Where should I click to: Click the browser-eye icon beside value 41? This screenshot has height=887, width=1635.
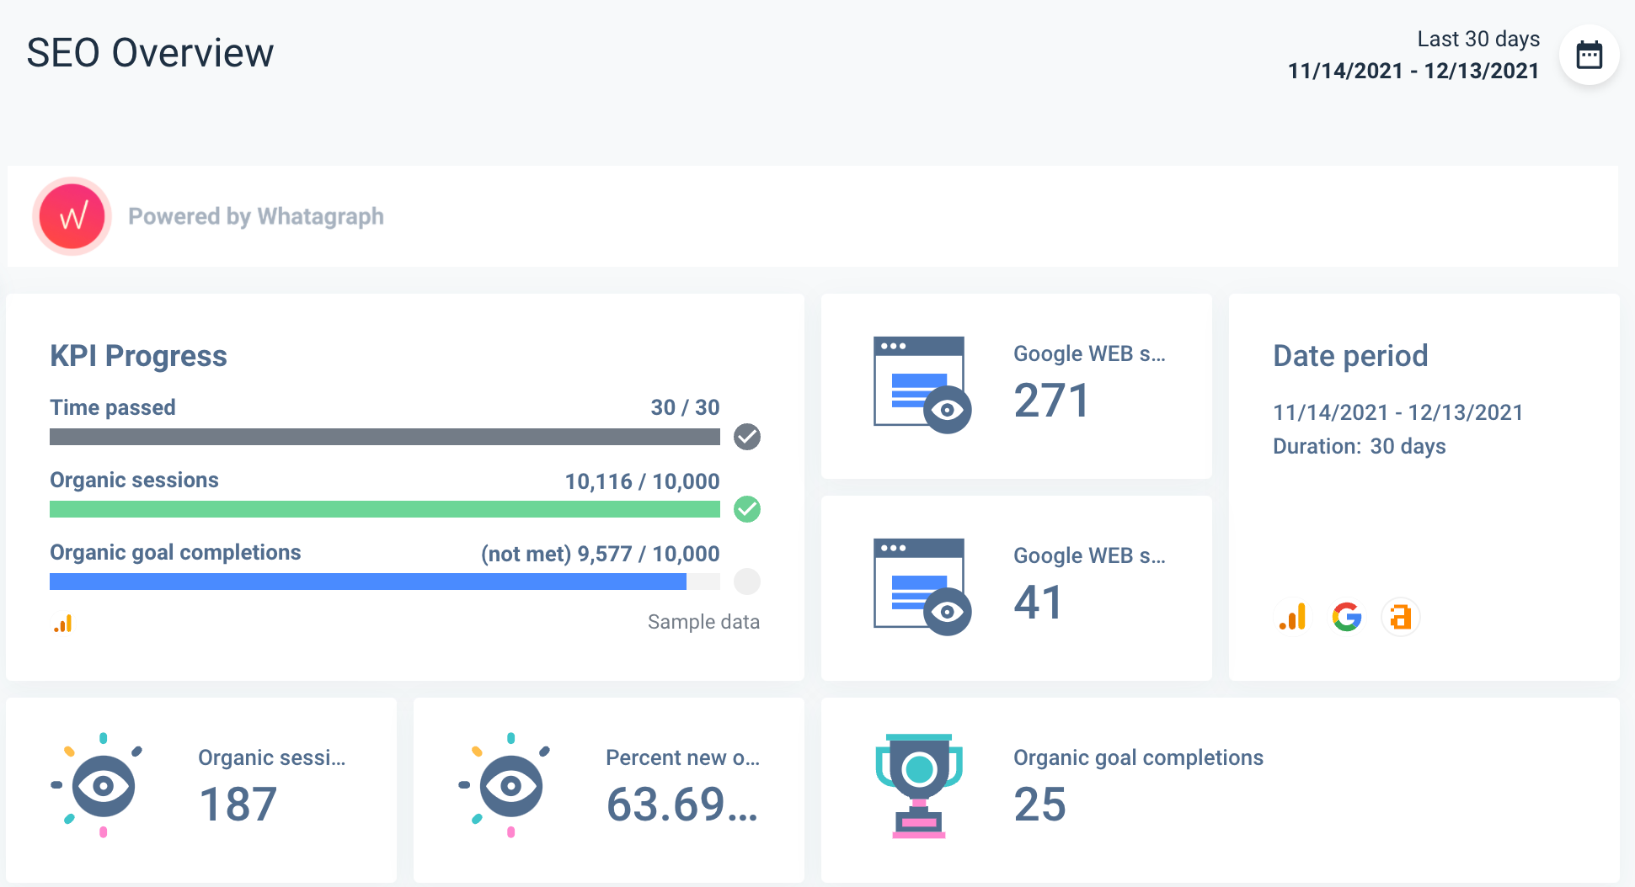(922, 587)
